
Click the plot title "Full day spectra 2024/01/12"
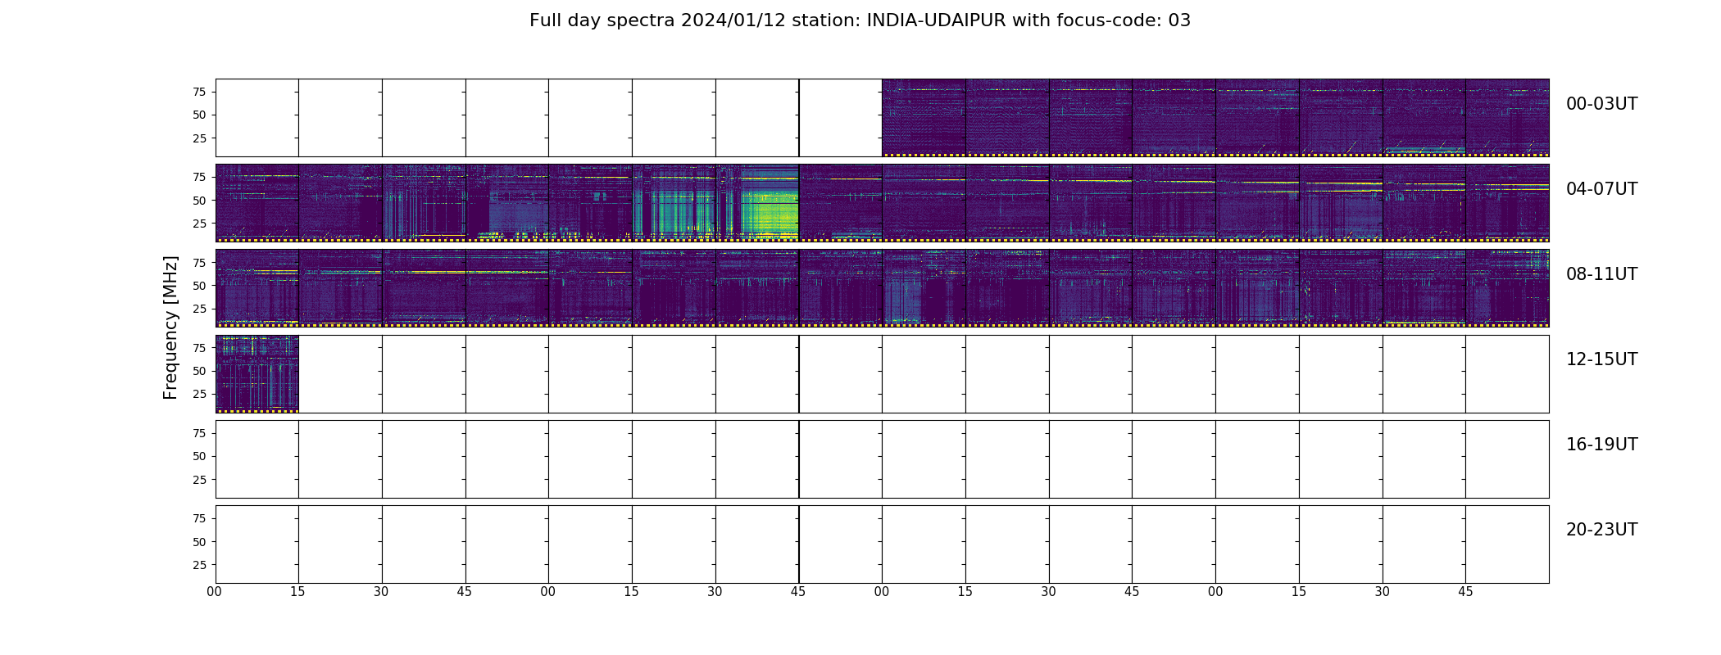tap(657, 20)
